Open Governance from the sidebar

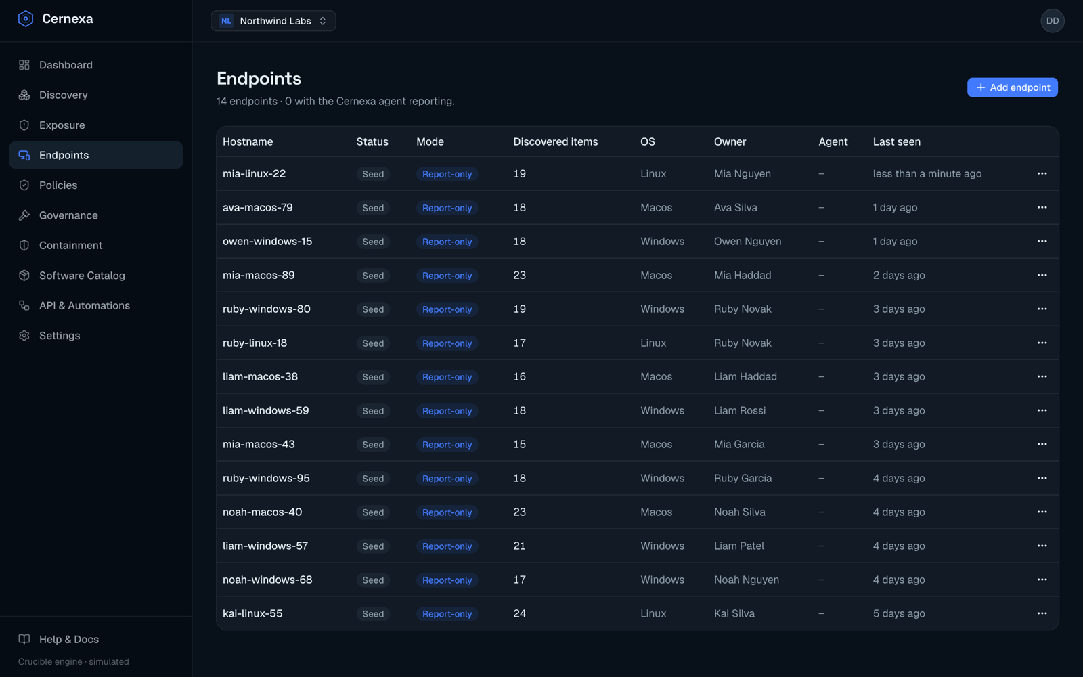pos(95,215)
